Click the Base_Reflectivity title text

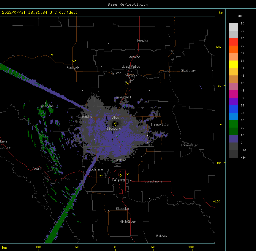click(128, 4)
